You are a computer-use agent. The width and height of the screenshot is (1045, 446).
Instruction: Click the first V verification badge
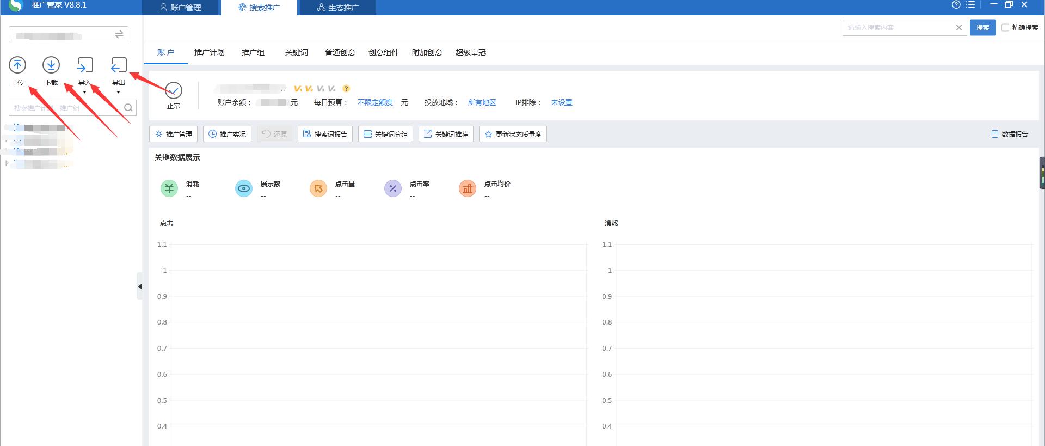[x=298, y=88]
